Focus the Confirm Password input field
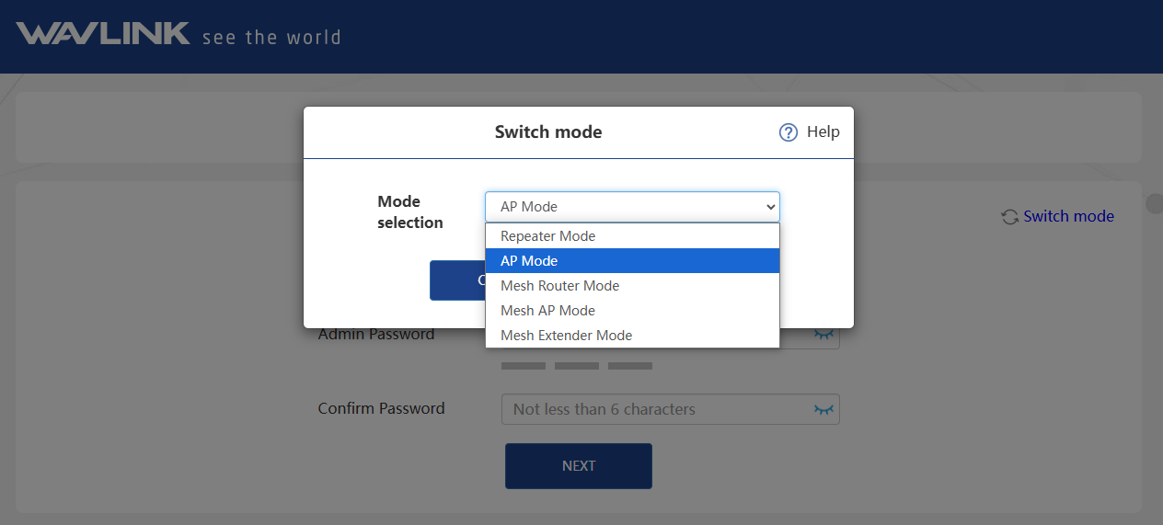This screenshot has width=1163, height=525. click(x=653, y=409)
